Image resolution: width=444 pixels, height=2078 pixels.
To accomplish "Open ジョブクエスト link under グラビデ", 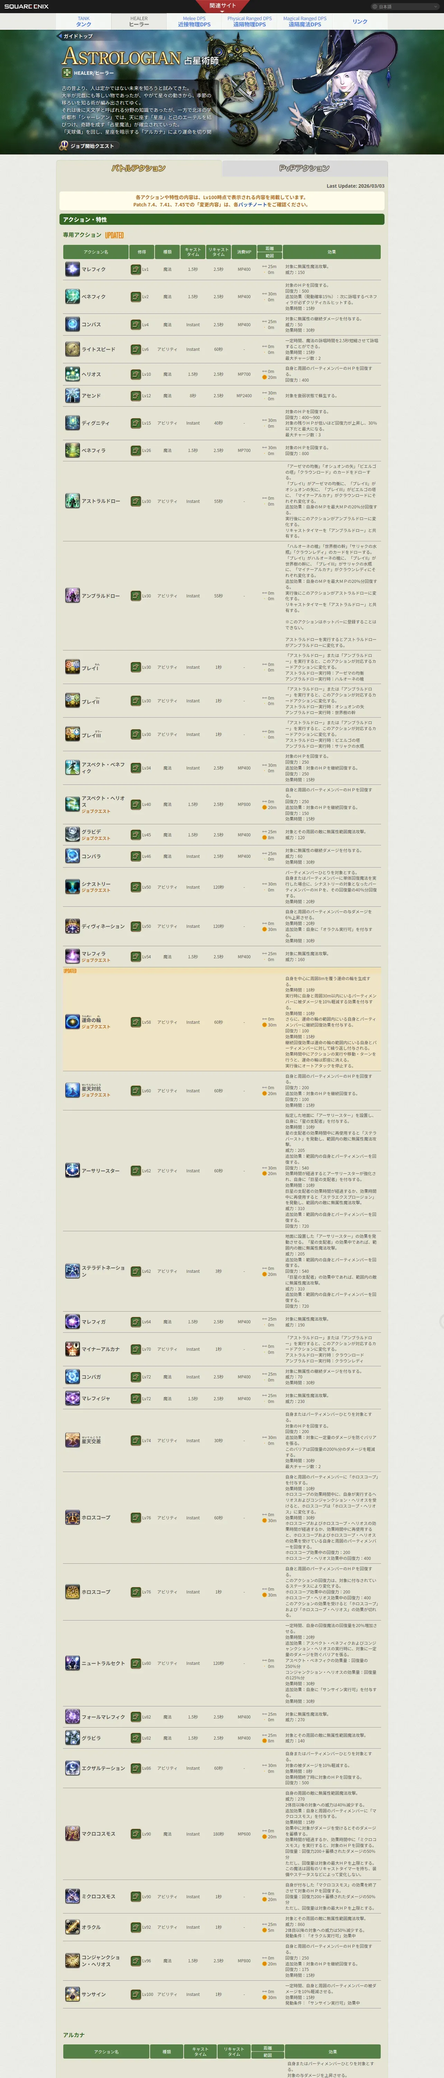I will tap(96, 838).
